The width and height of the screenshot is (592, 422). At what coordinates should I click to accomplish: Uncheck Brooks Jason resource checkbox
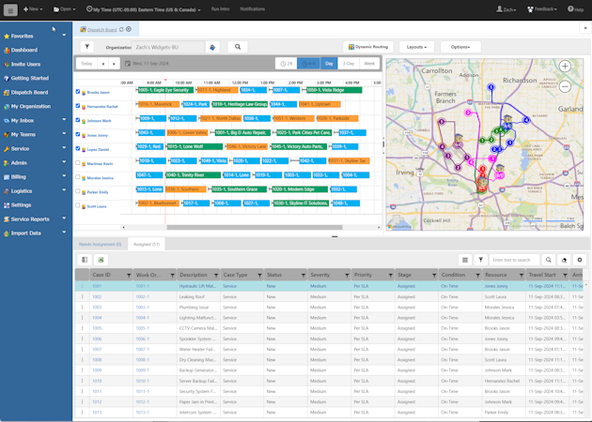[78, 92]
